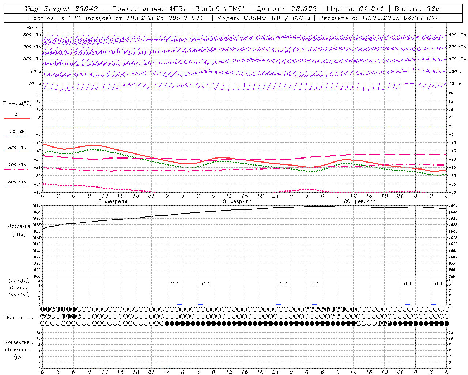Click the Рассчитано: 18.02.2025 04:38 UTC timestamp
Viewport: 468px width, 375px height.
[380, 18]
